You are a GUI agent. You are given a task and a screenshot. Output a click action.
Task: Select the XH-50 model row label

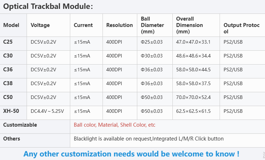click(11, 111)
